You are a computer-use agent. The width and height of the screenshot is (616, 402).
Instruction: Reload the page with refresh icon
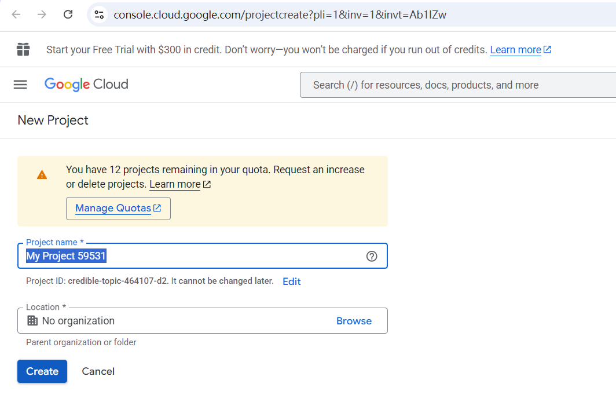[x=68, y=14]
